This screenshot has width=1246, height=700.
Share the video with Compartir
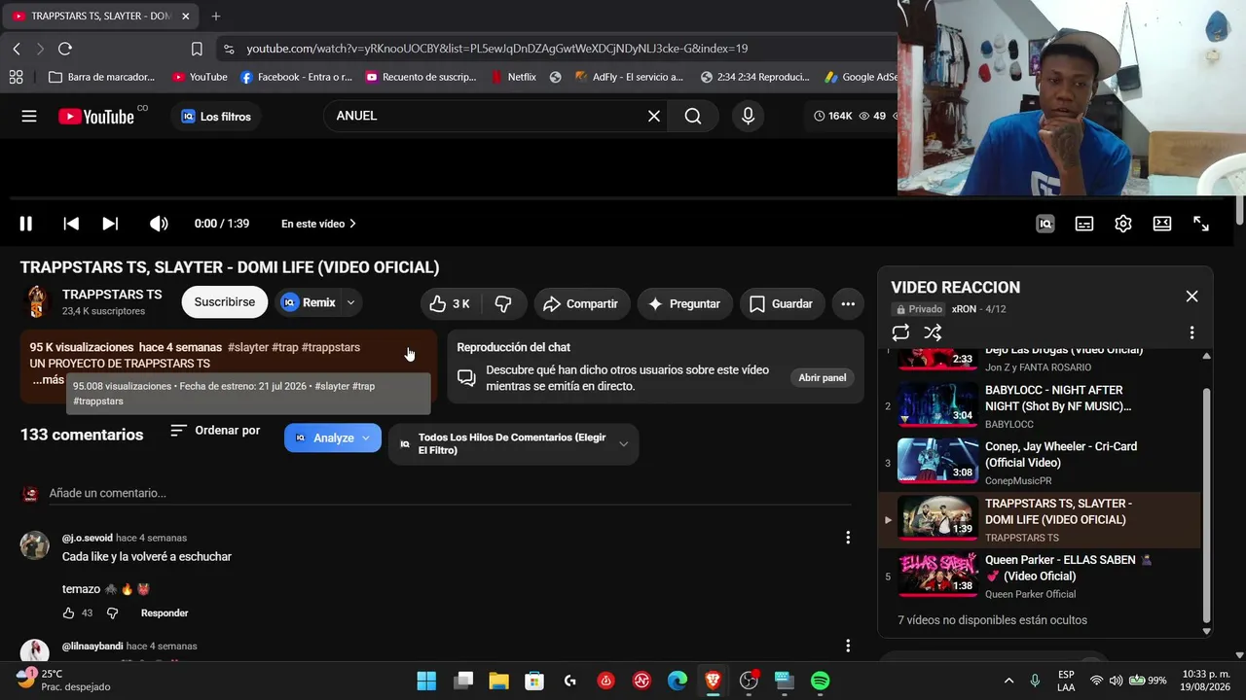[x=581, y=303]
